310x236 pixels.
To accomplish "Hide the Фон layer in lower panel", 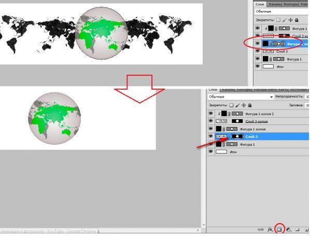I will click(211, 152).
